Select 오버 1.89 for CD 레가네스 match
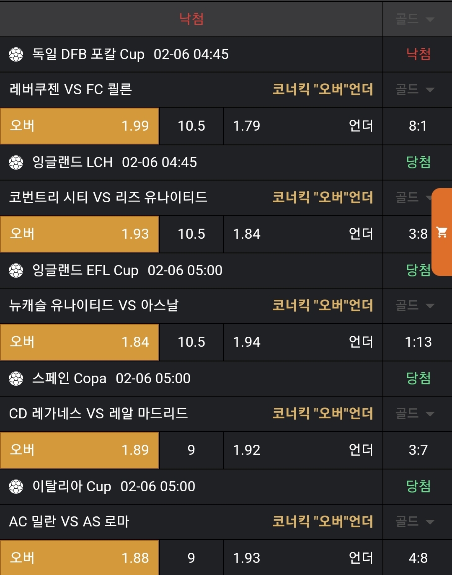This screenshot has height=575, width=452. [x=80, y=450]
